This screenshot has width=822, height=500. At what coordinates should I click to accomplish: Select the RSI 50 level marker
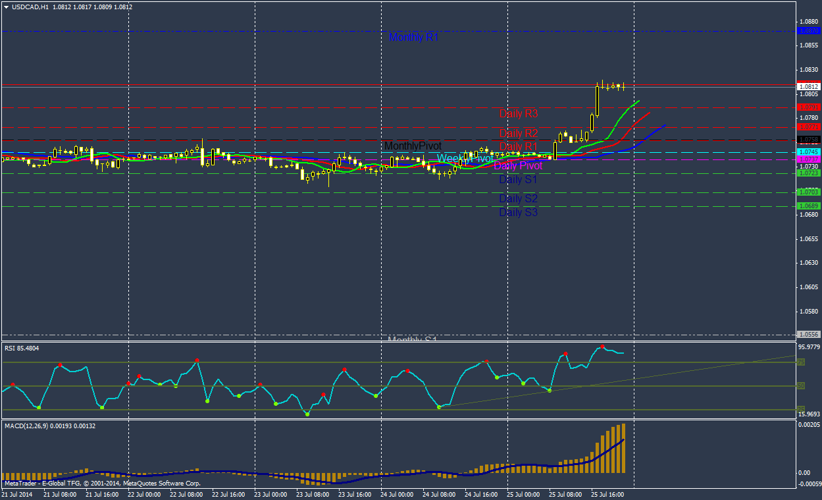[x=801, y=386]
